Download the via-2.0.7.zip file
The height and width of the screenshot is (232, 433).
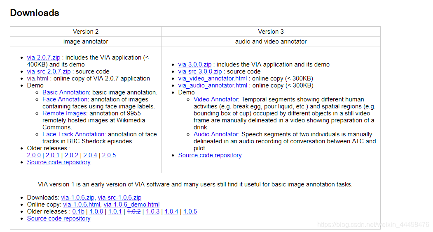coord(44,57)
